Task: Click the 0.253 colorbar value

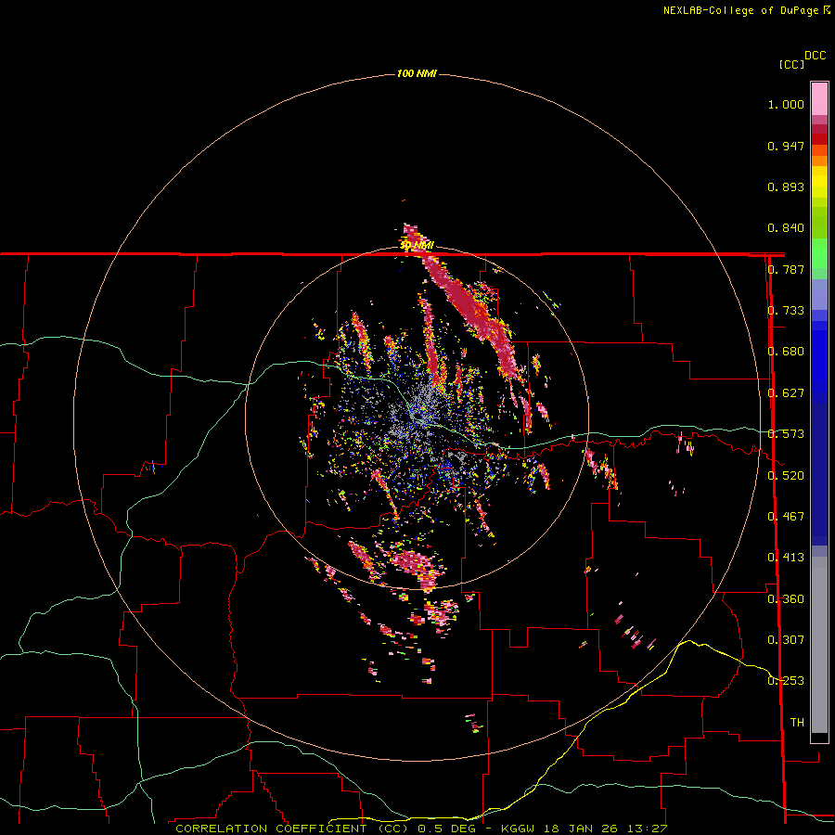Action: (786, 681)
